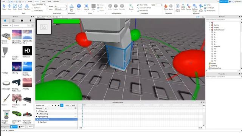The height and width of the screenshot is (136, 242).
Task: Open the PLUGINS ribbon tab
Action: (56, 2)
